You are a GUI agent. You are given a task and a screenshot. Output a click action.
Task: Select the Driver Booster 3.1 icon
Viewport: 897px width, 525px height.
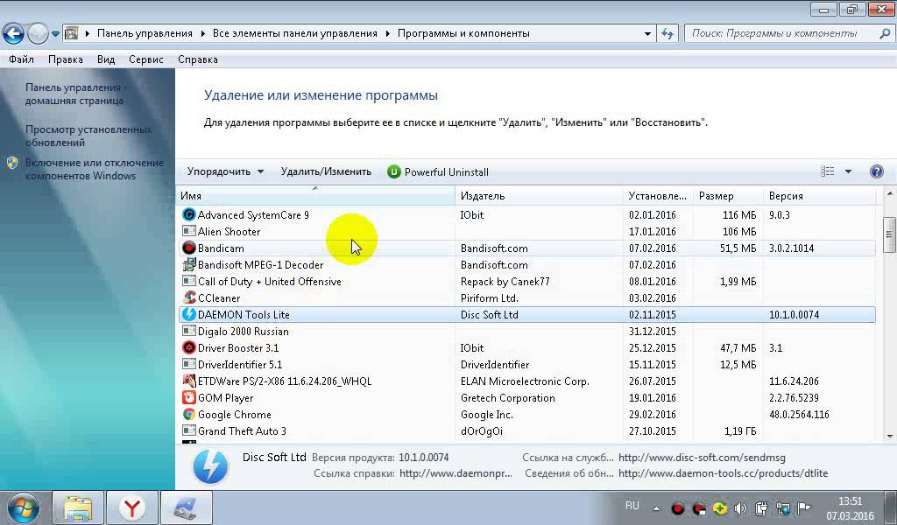(188, 348)
